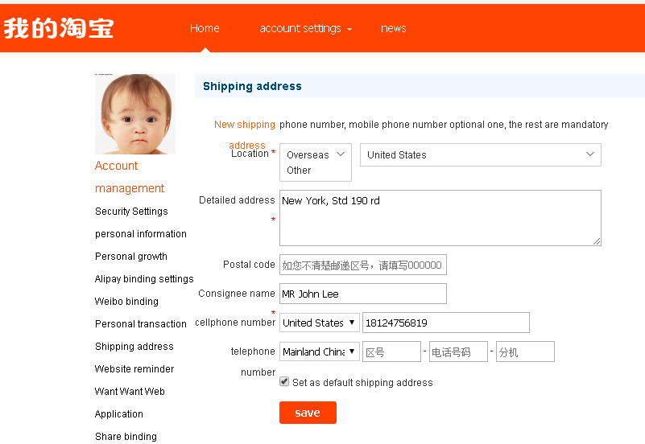Open the telephone Mainland China dropdown
Screen dimensions: 645x444
pos(320,351)
